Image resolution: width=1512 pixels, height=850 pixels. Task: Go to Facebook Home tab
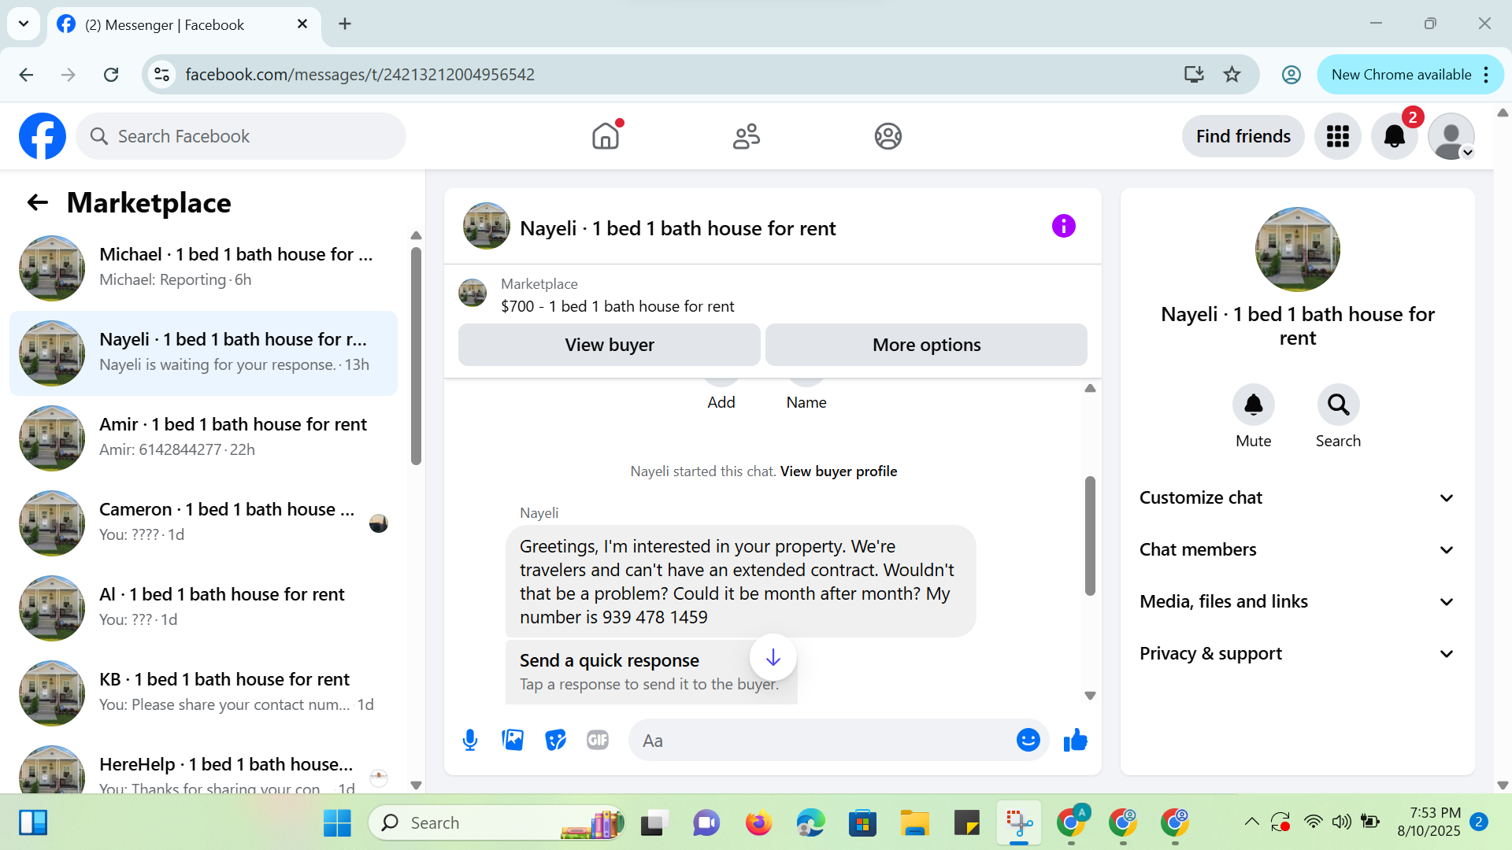(x=606, y=136)
